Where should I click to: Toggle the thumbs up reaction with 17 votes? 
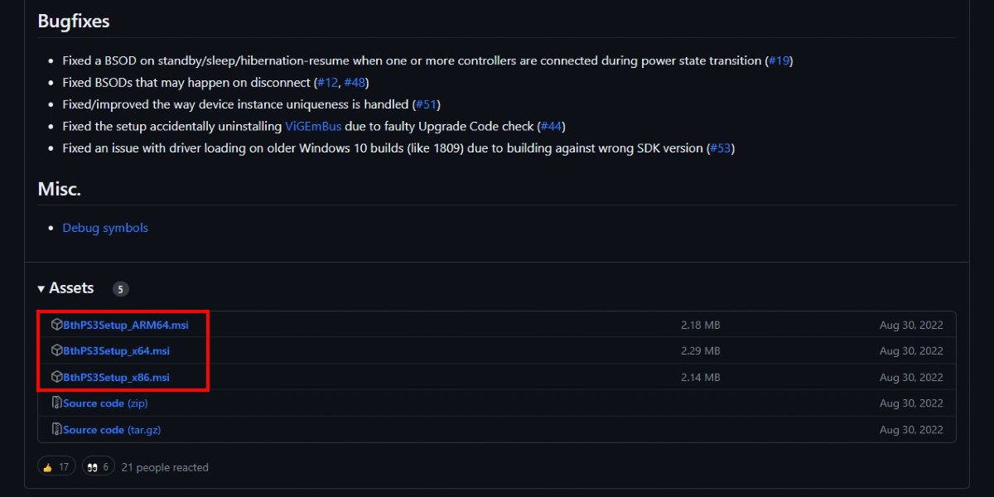tap(56, 466)
